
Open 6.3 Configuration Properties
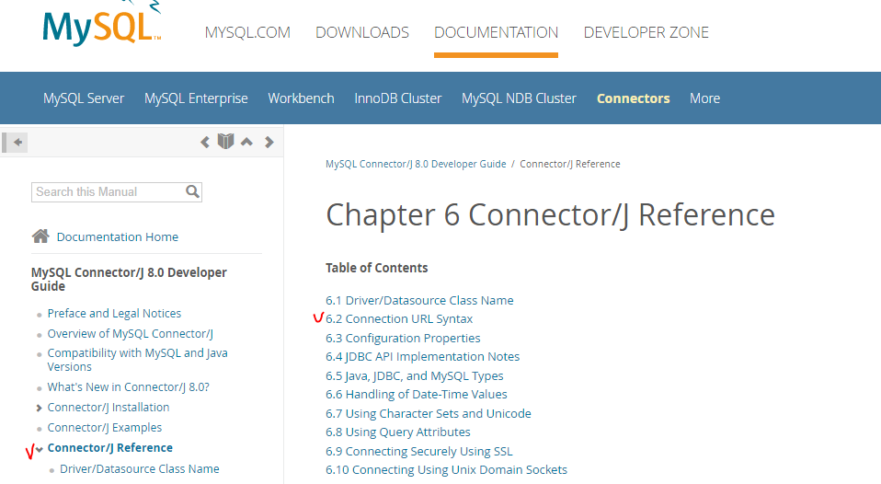point(403,338)
